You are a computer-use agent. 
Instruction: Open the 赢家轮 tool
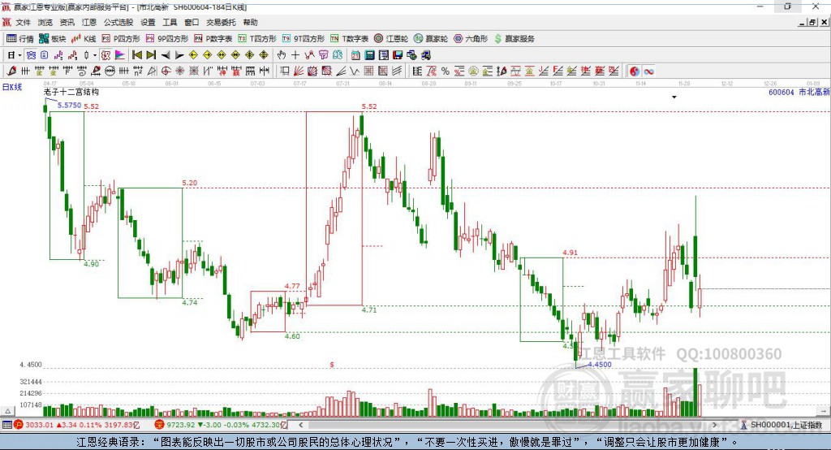431,39
